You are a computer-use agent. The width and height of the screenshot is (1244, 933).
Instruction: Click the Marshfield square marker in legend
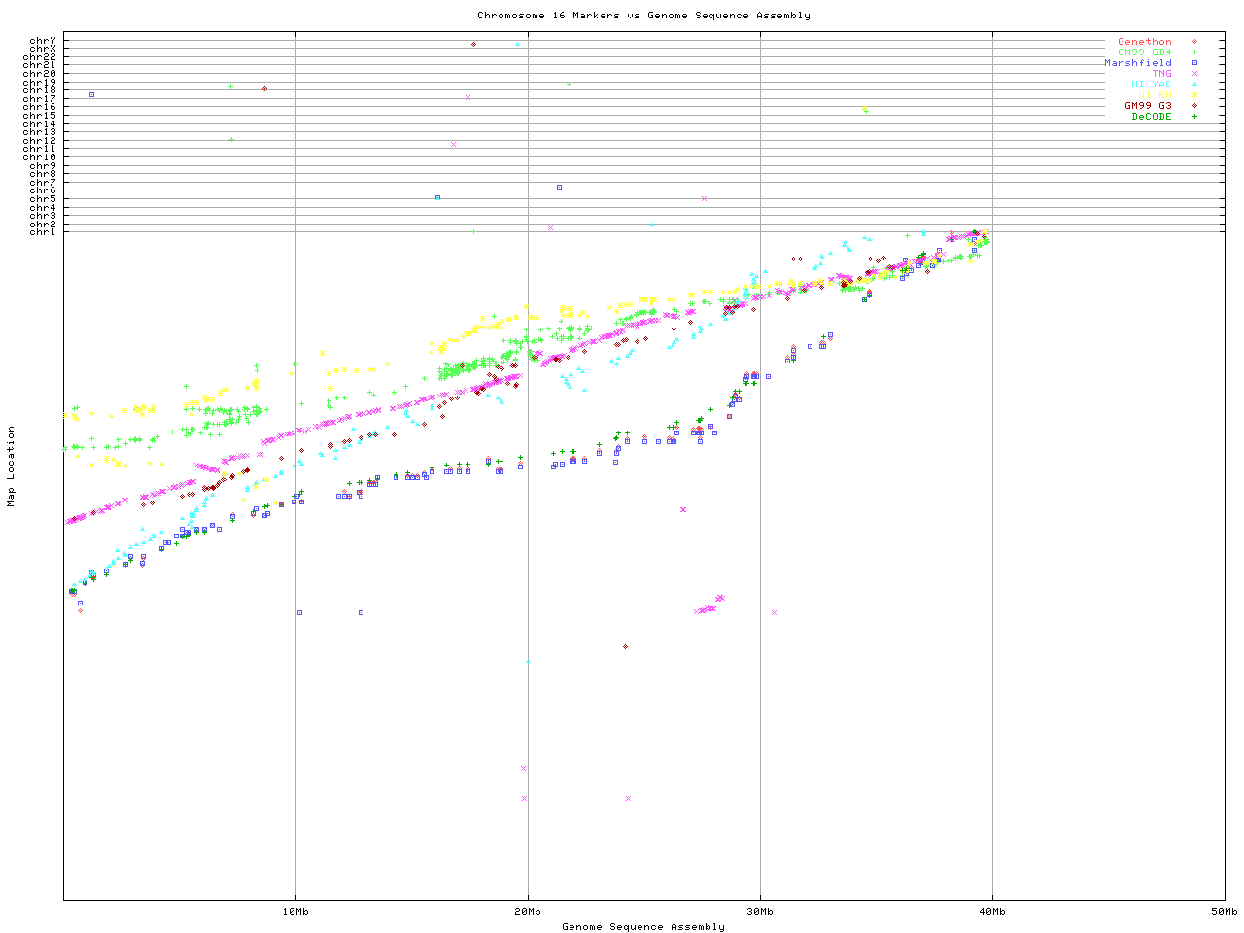[1194, 63]
